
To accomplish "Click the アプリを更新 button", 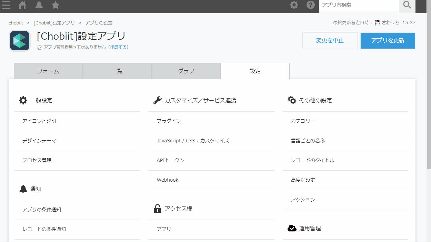I will tap(388, 40).
